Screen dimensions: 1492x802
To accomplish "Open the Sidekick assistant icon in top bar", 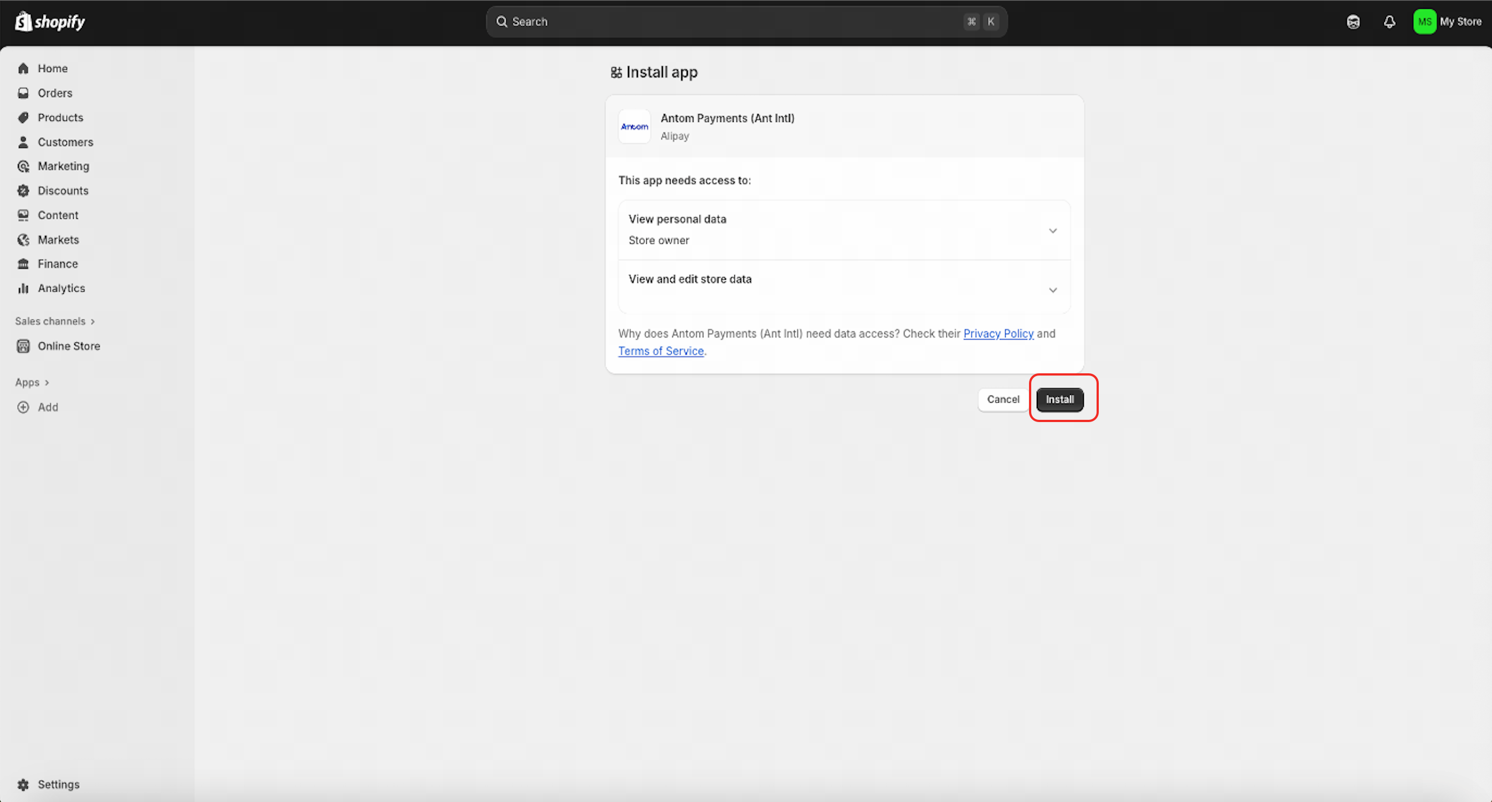I will pyautogui.click(x=1353, y=22).
